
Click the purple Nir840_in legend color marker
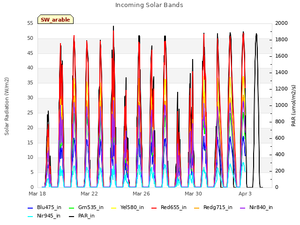pos(243,208)
